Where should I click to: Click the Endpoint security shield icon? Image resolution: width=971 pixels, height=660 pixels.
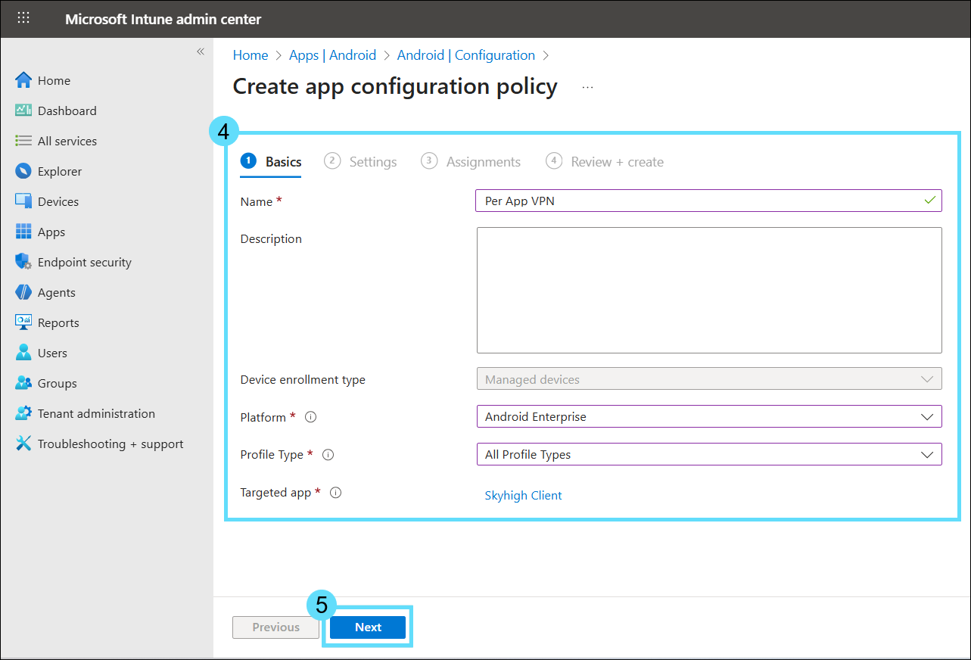point(23,262)
